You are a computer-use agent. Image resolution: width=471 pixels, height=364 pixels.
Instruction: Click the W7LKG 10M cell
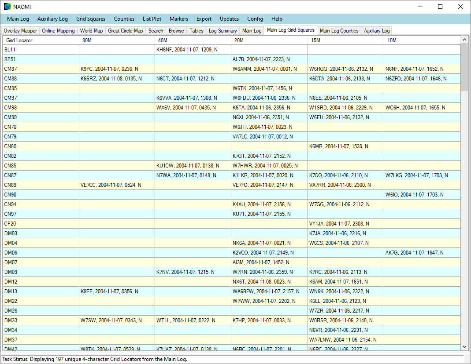click(422, 175)
